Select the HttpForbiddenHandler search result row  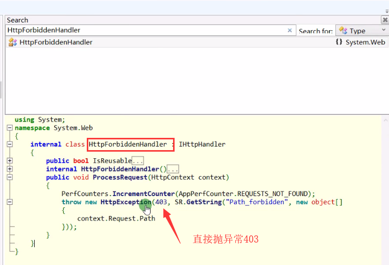(197, 42)
